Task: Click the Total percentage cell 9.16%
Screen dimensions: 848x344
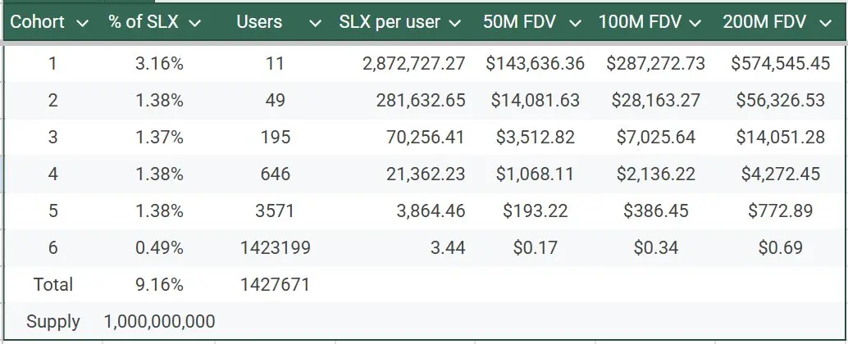Action: tap(159, 284)
